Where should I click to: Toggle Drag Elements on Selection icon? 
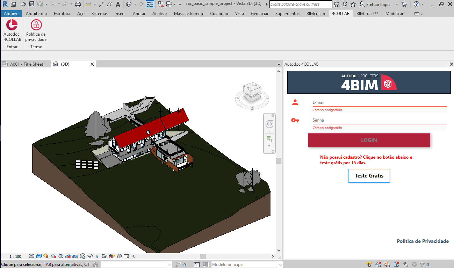point(405,265)
